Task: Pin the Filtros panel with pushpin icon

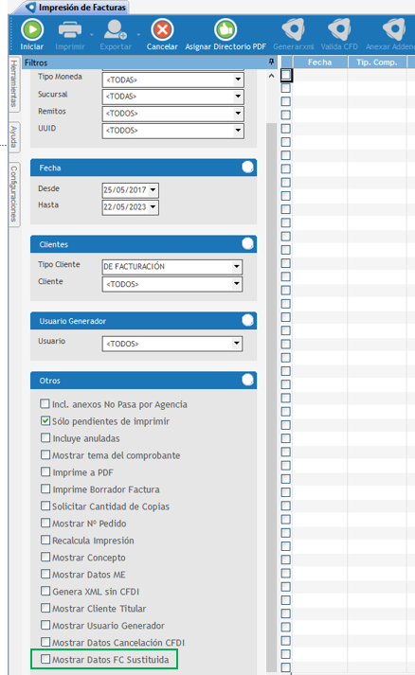Action: (x=271, y=62)
